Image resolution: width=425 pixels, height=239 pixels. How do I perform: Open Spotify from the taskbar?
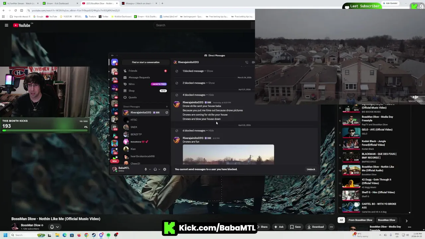click(108, 235)
